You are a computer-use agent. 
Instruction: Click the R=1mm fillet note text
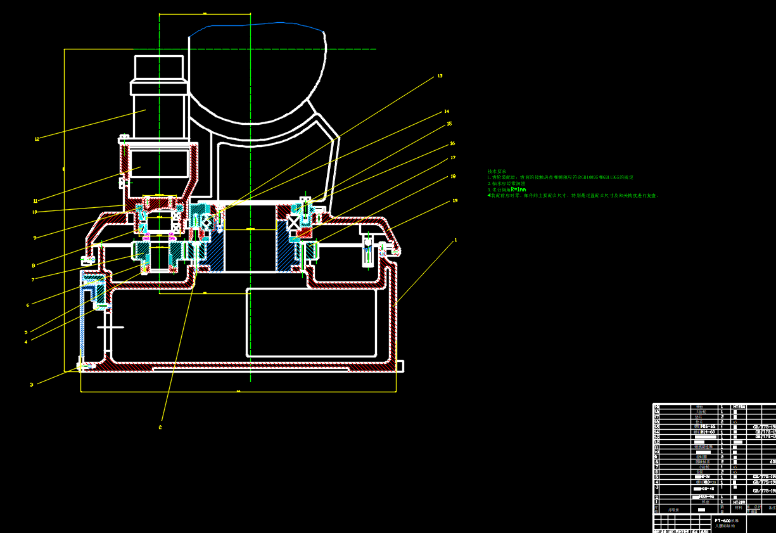[x=518, y=189]
